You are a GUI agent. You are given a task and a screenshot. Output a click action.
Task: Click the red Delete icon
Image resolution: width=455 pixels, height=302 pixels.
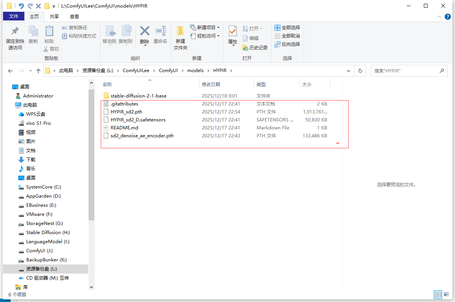144,31
